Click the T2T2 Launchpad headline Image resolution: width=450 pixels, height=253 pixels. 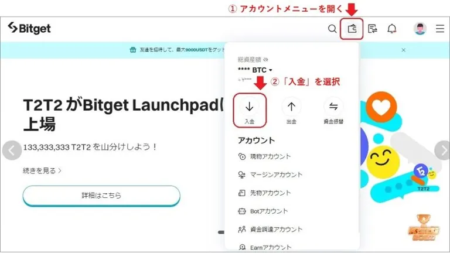[x=124, y=114]
